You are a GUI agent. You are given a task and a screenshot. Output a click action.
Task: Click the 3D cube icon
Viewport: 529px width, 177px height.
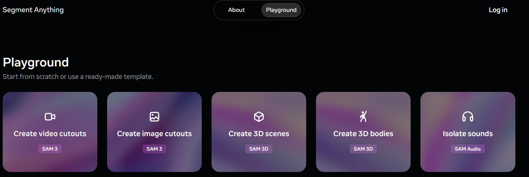click(x=259, y=117)
